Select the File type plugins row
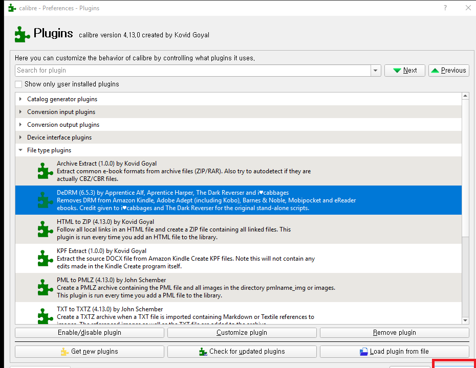The width and height of the screenshot is (476, 368). click(239, 150)
